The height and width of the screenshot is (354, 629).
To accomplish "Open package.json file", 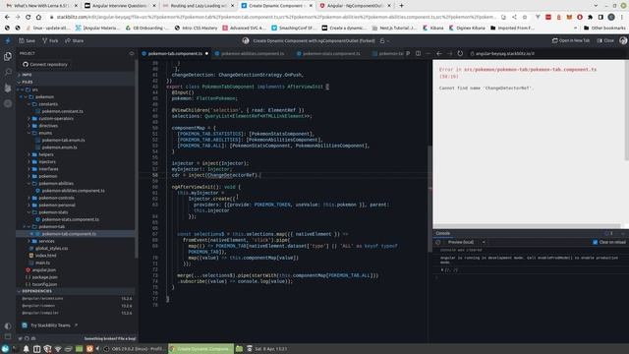I will coord(41,277).
